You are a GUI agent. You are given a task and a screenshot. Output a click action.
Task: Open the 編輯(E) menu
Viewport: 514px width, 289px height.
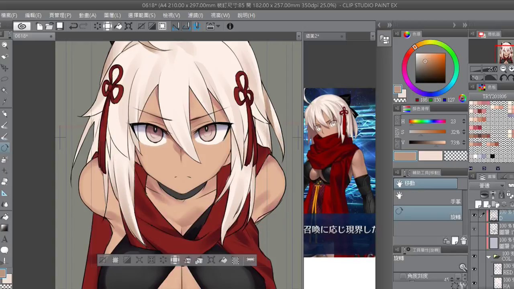pyautogui.click(x=33, y=15)
